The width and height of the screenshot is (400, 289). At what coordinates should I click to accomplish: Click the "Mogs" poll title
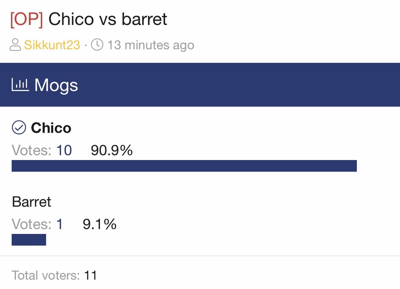pos(56,85)
